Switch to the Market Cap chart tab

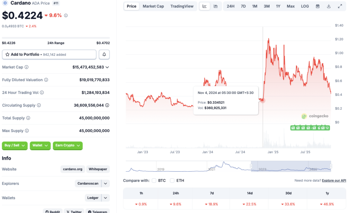point(153,6)
